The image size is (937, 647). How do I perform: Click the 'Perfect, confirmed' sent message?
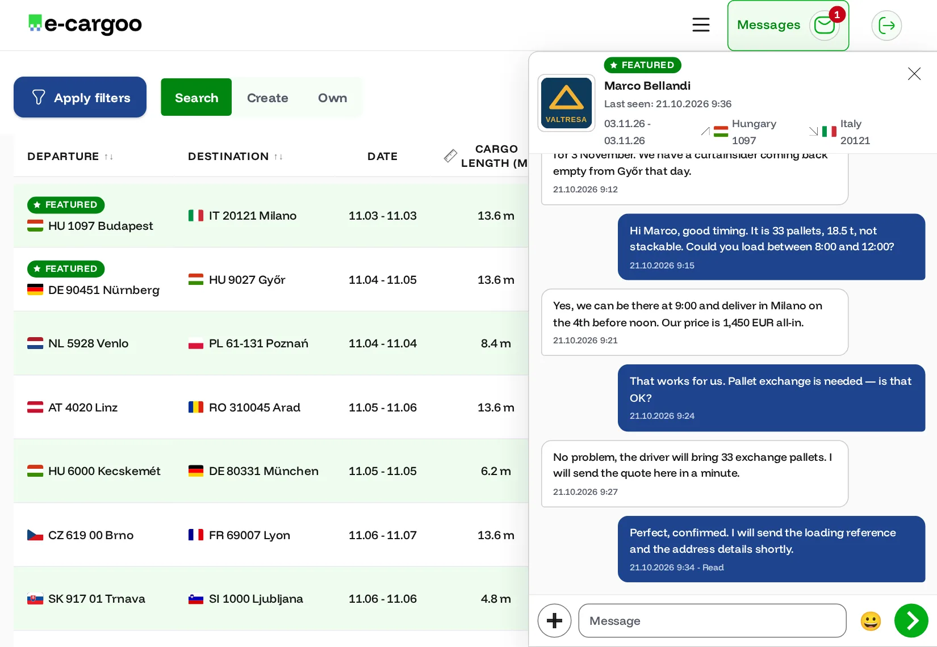[771, 549]
